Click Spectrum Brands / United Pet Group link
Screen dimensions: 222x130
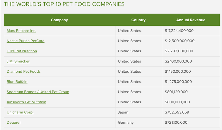point(38,92)
